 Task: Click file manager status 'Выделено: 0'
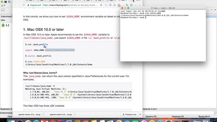pos(6,109)
